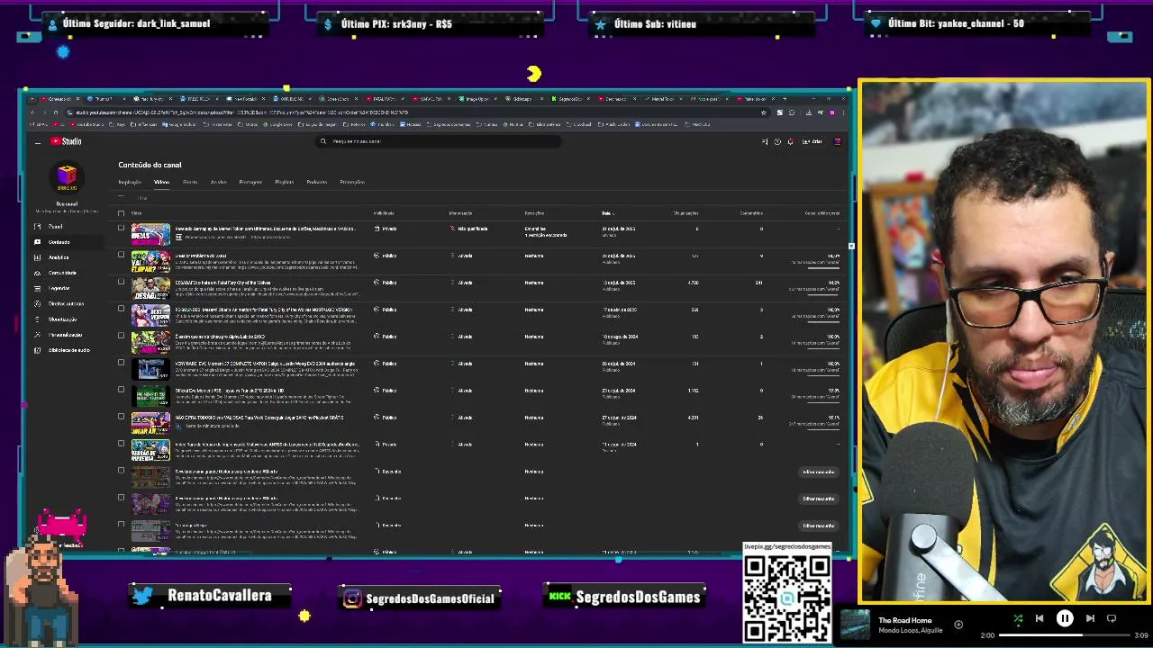Bookmark the page with the star icon
The height and width of the screenshot is (648, 1153).
pos(764,112)
